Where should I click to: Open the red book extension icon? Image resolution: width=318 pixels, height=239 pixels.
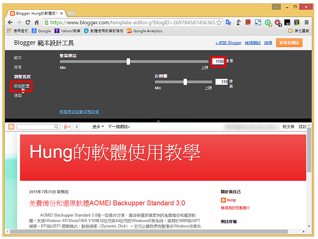click(248, 22)
